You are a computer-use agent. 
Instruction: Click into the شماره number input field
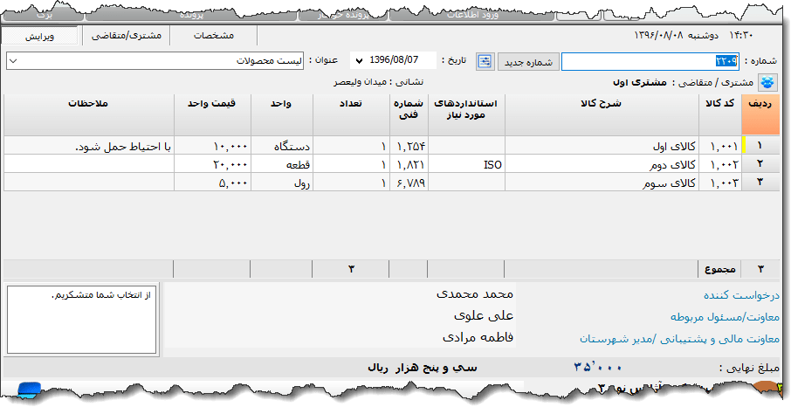pos(650,62)
